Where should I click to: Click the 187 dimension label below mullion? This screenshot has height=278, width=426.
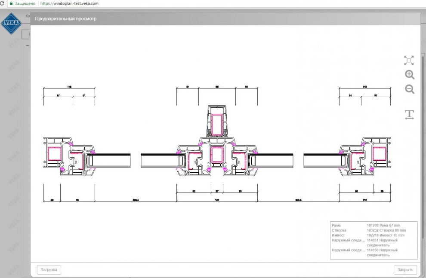tap(217, 200)
